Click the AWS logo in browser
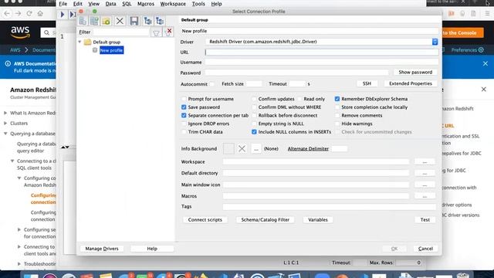The image size is (494, 278). [x=20, y=32]
